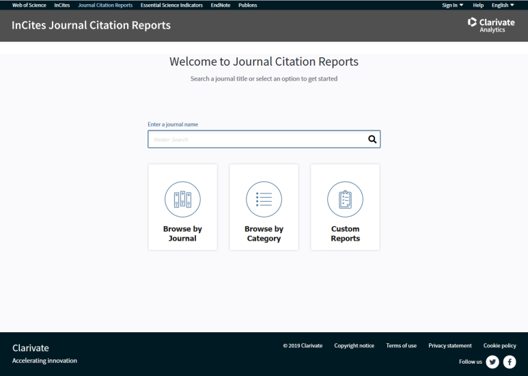Go to Web of Science
The height and width of the screenshot is (376, 528).
(x=29, y=5)
